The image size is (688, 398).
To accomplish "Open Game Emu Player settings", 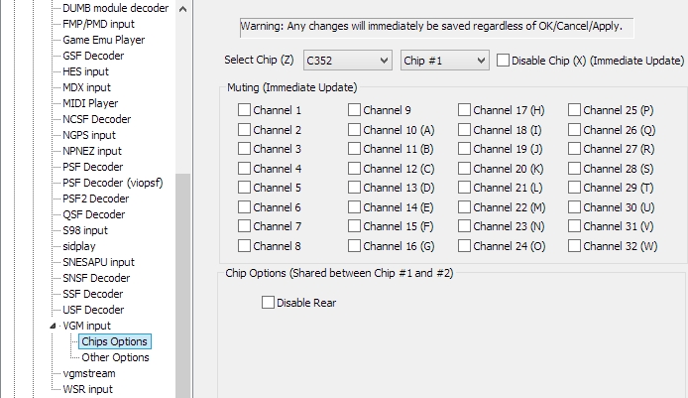I will [103, 40].
